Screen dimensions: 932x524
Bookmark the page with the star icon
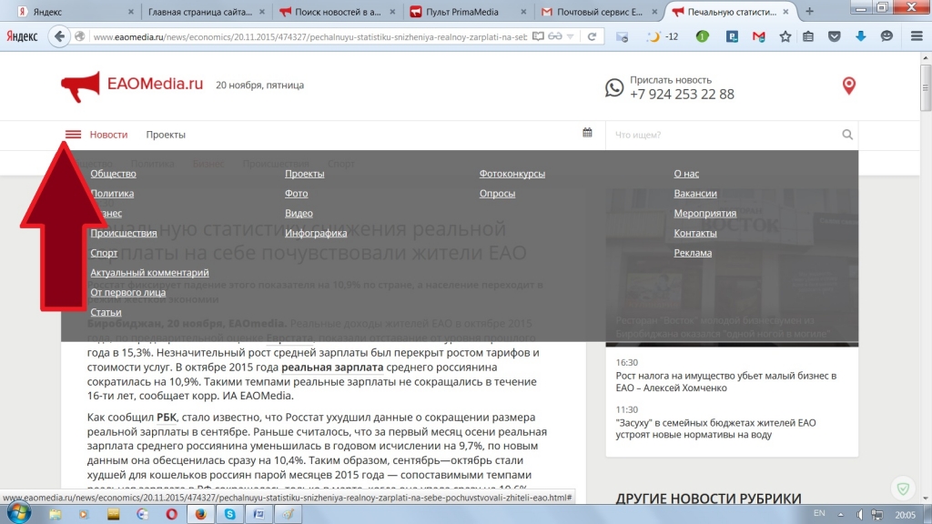785,36
